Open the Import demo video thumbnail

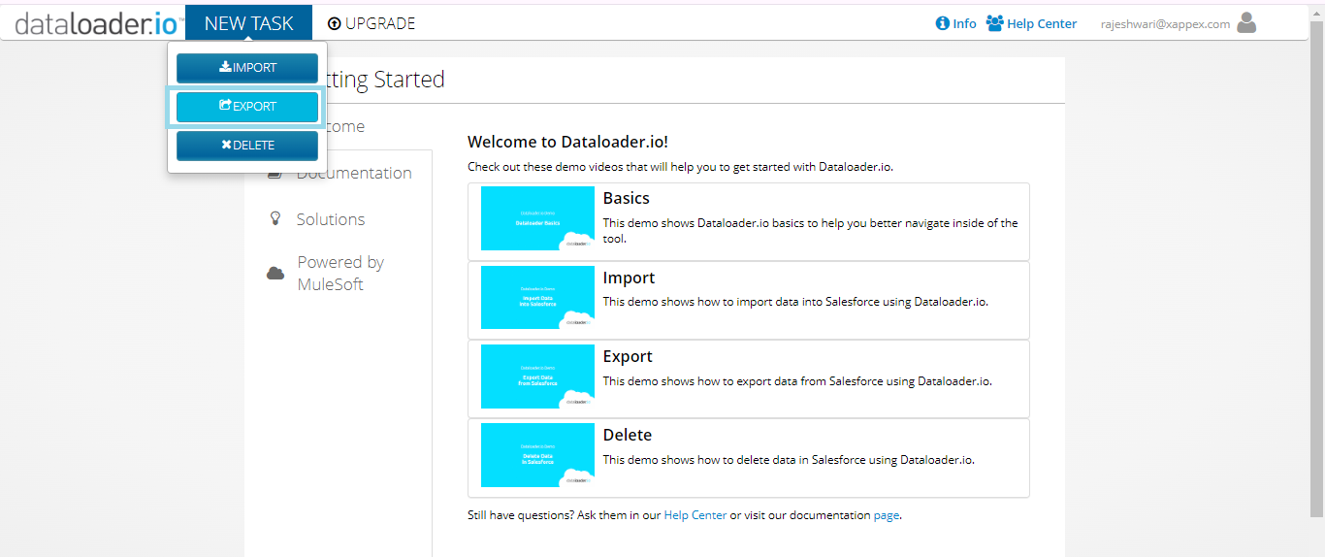tap(537, 298)
